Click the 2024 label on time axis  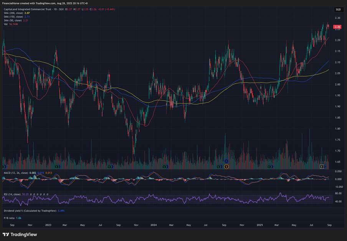[154, 224]
